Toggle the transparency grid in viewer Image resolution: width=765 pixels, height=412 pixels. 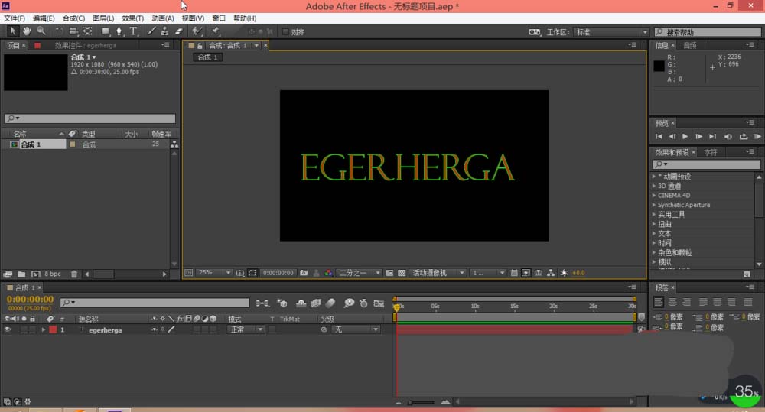[402, 273]
